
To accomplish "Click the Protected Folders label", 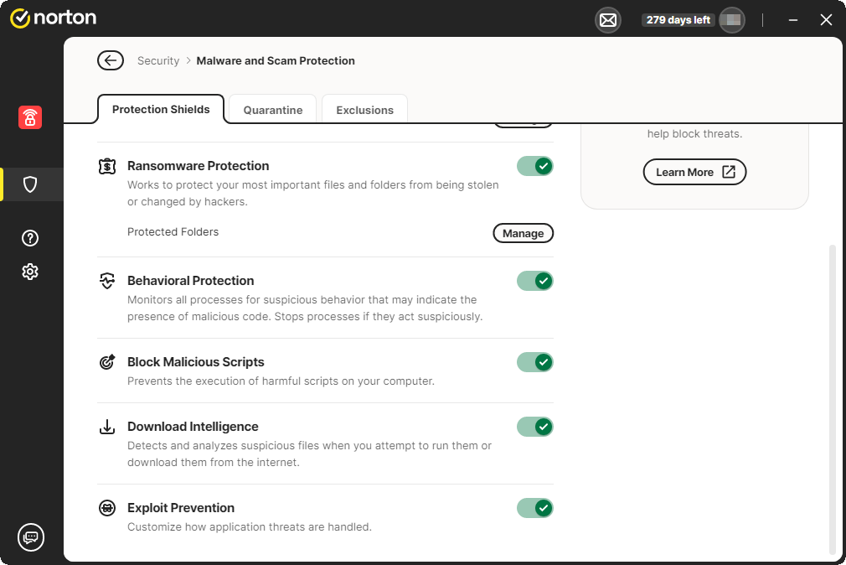I will pos(173,231).
